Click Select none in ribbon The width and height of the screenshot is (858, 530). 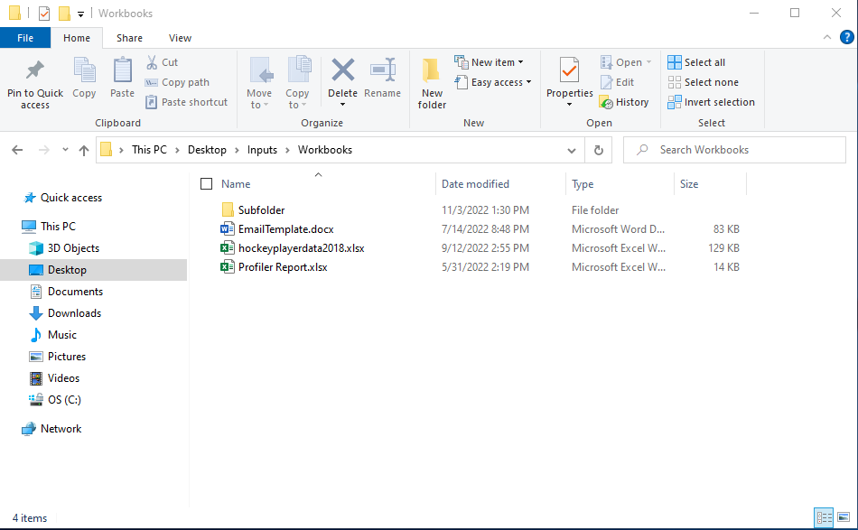[x=704, y=82]
